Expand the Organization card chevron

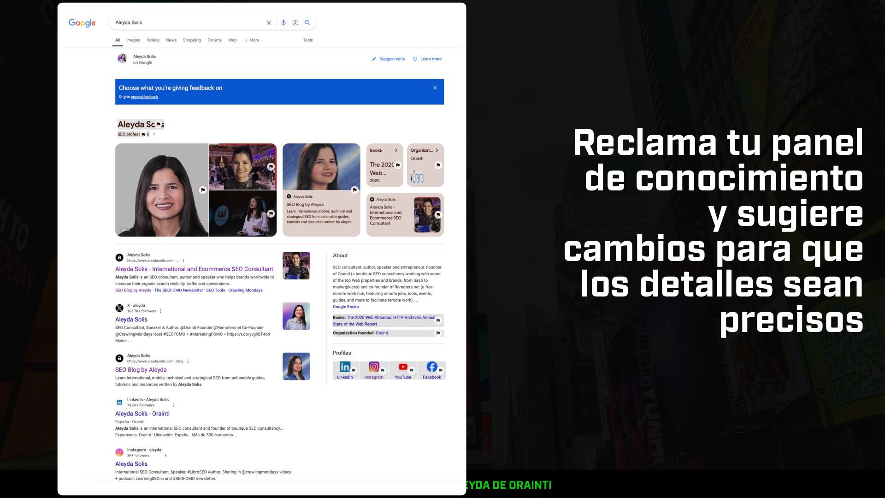[x=437, y=150]
